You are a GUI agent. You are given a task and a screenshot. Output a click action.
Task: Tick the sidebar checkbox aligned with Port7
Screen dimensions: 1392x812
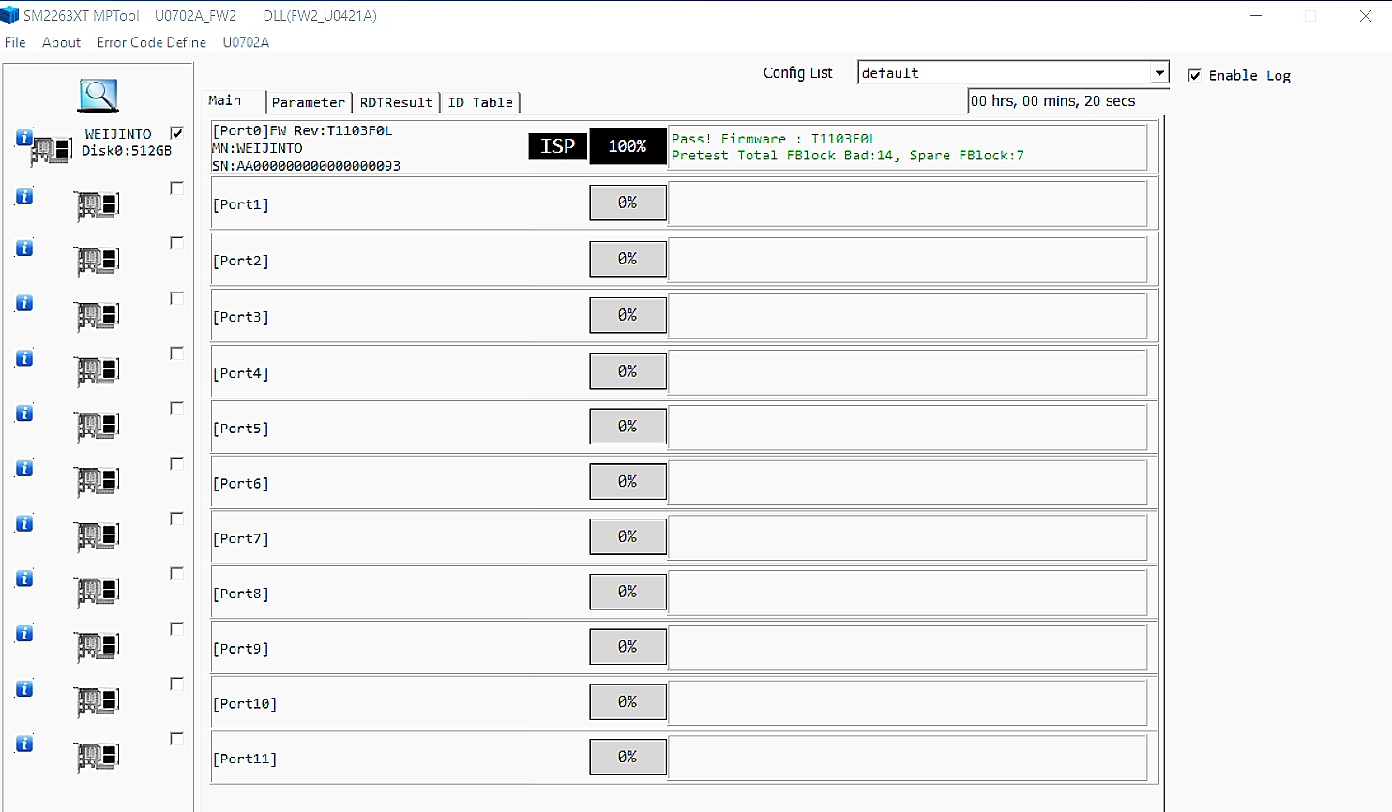tap(176, 519)
